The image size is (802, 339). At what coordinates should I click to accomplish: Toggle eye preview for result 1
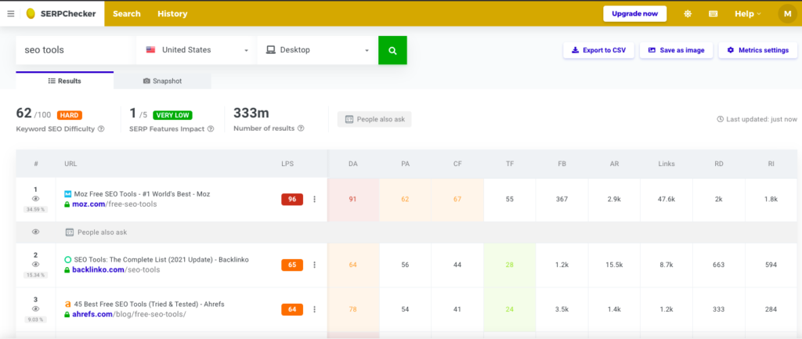[36, 199]
